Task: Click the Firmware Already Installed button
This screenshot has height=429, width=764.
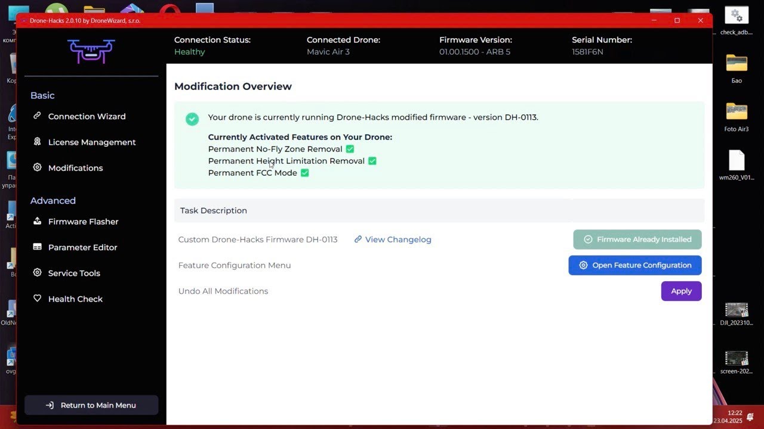Action: [637, 240]
